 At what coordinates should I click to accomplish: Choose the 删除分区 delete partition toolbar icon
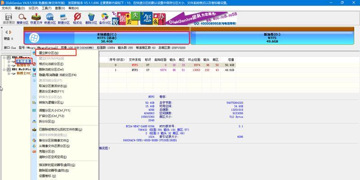pyautogui.click(x=91, y=18)
